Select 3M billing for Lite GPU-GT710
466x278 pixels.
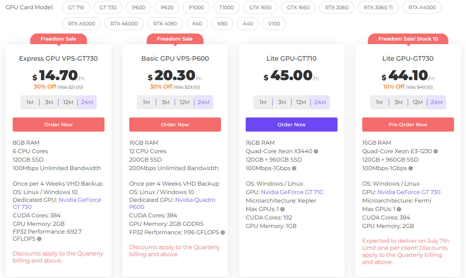point(282,102)
